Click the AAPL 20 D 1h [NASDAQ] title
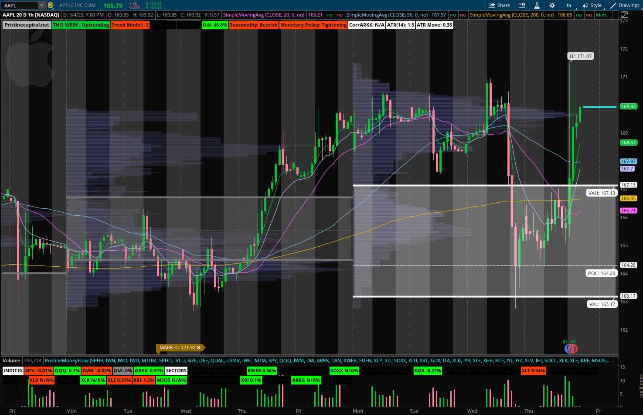643x415 pixels. coord(31,15)
